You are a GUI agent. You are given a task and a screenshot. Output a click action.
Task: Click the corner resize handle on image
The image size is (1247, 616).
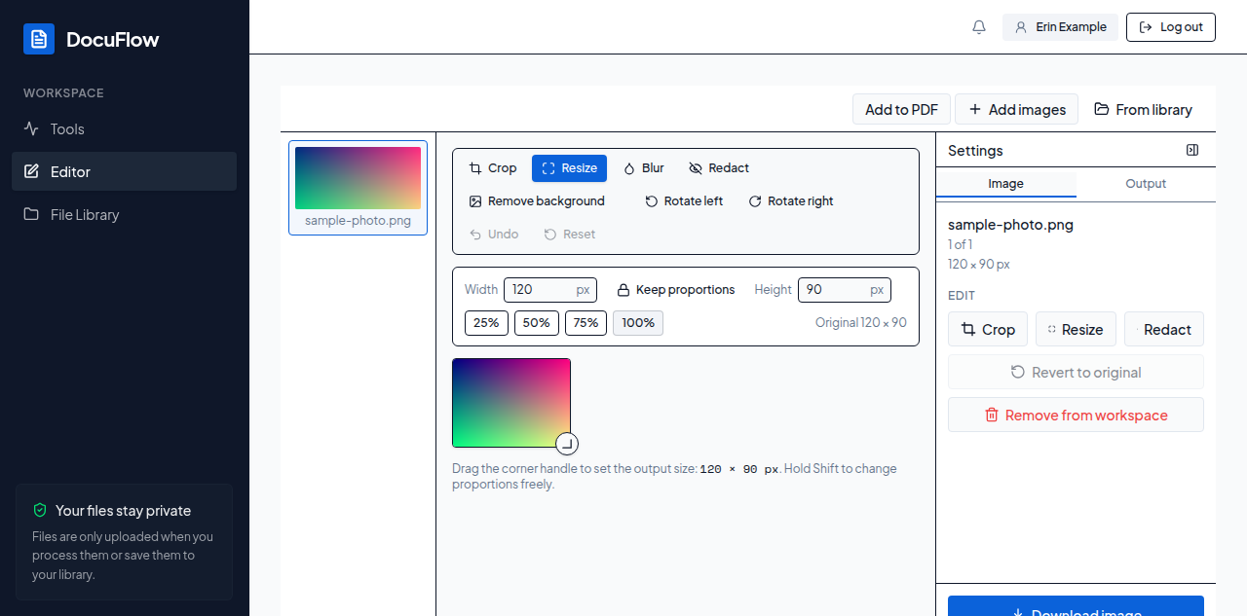click(567, 444)
